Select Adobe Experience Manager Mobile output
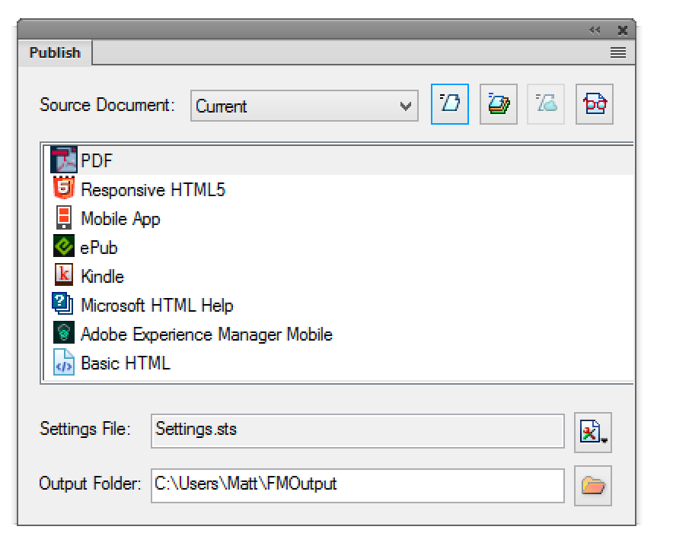 coord(206,335)
